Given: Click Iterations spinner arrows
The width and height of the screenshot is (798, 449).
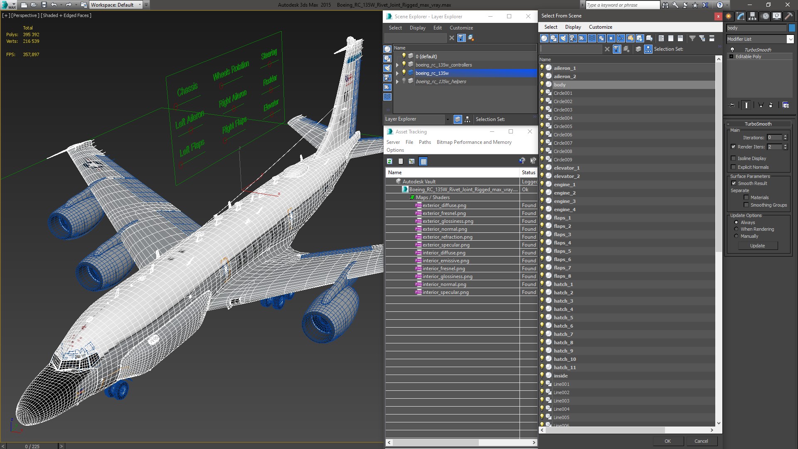Looking at the screenshot, I should pyautogui.click(x=785, y=138).
